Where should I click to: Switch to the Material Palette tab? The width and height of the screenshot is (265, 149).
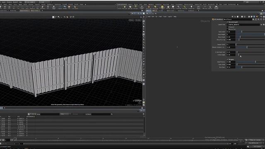[x=170, y=11]
